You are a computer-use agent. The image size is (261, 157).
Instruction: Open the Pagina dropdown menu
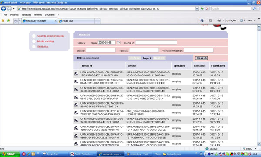pyautogui.click(x=232, y=20)
